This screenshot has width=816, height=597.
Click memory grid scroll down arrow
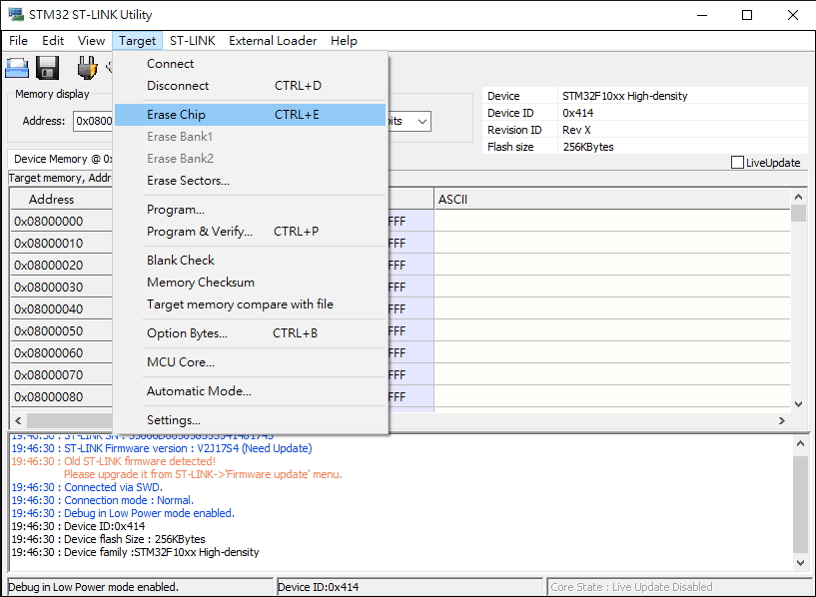pos(798,404)
